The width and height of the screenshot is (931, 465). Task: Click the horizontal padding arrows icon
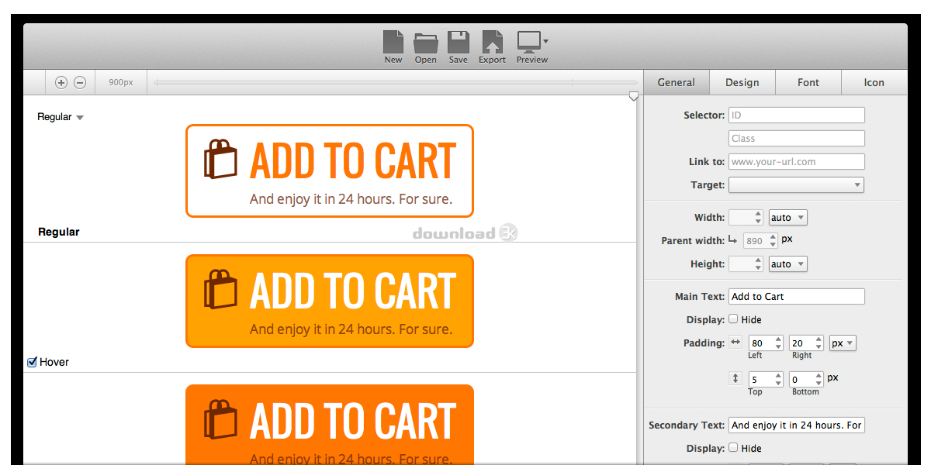[x=735, y=342]
